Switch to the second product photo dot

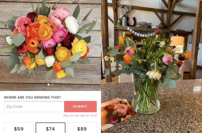click(x=53, y=84)
